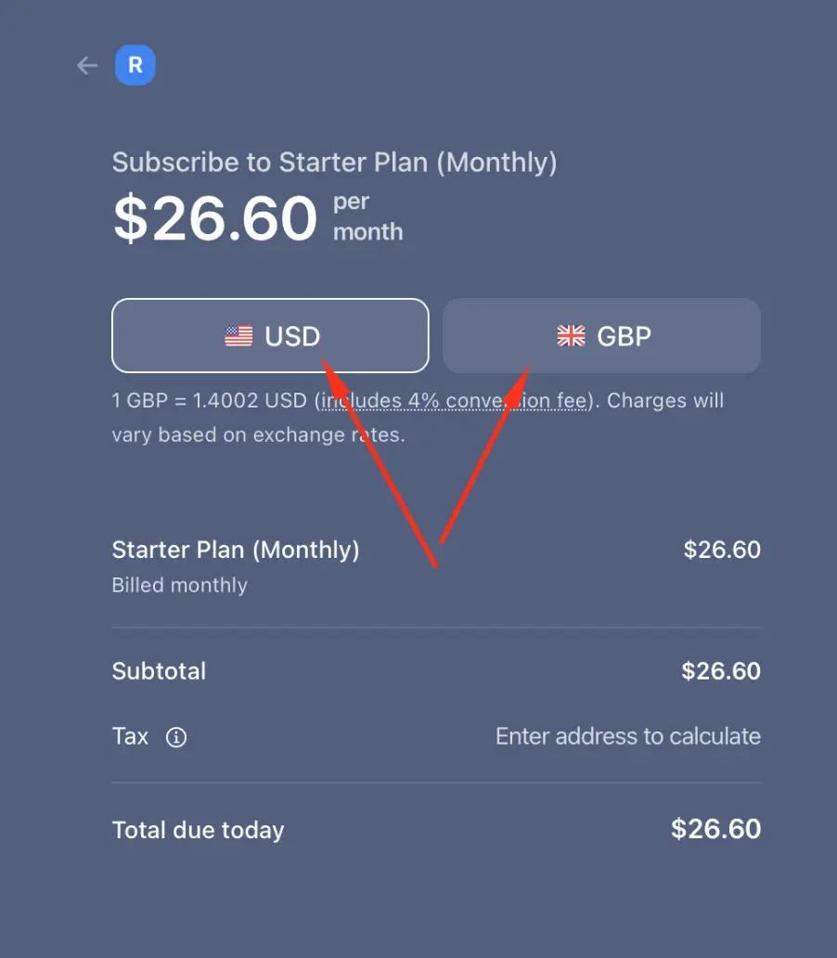
Task: Toggle the currency selector to GBP
Action: pyautogui.click(x=601, y=336)
